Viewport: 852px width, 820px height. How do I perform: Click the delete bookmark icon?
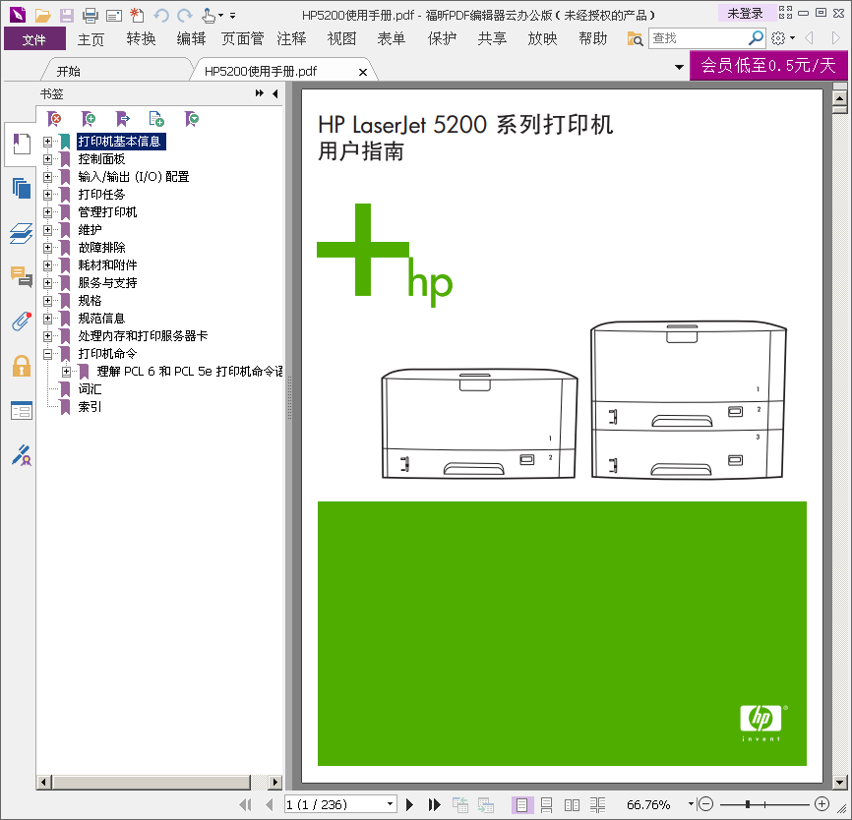click(x=54, y=118)
